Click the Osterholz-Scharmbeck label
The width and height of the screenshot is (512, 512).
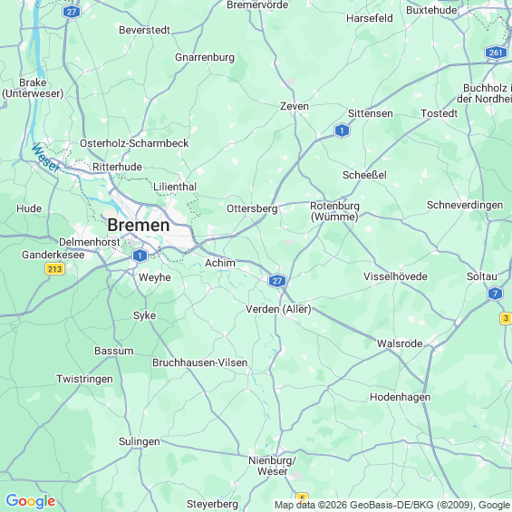pos(134,143)
